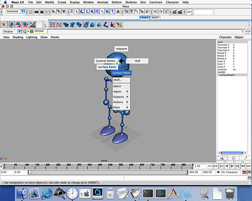252x201 pixels.
Task: Choose Isoparm in marking menu
Action: click(122, 49)
